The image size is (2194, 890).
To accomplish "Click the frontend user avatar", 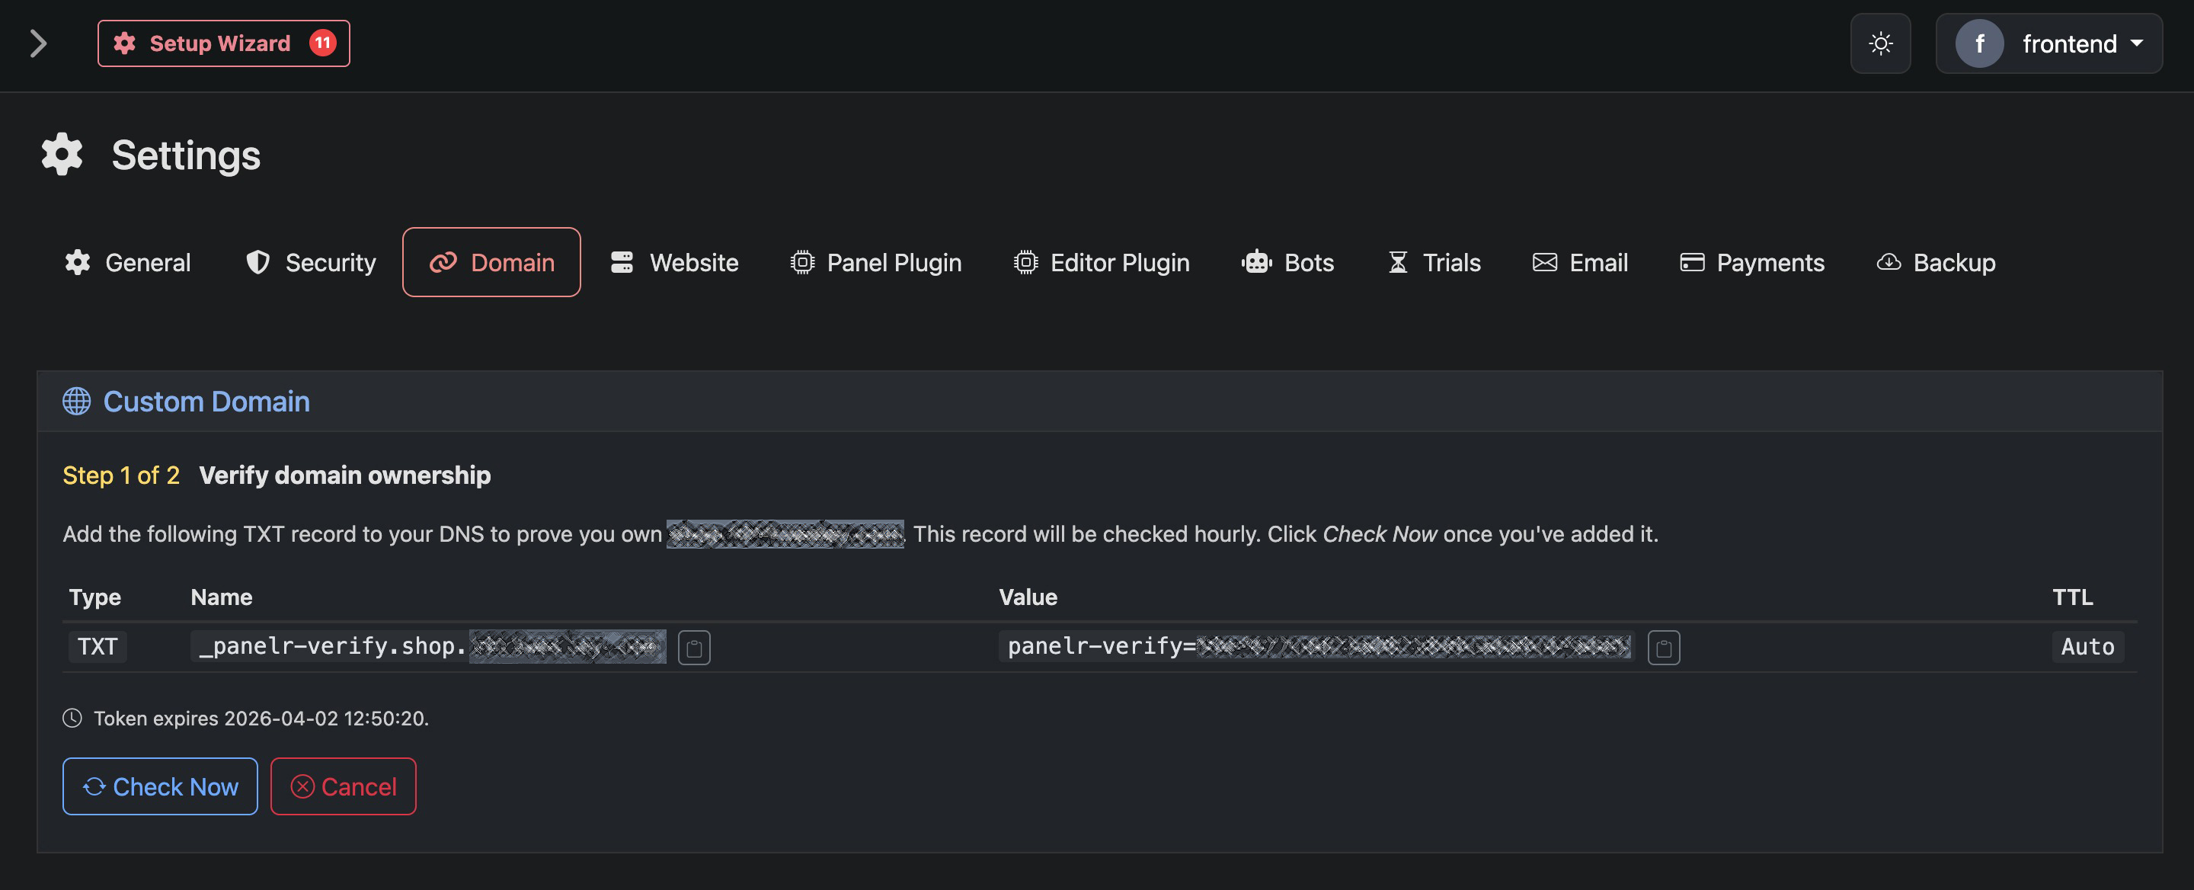I will tap(1979, 43).
